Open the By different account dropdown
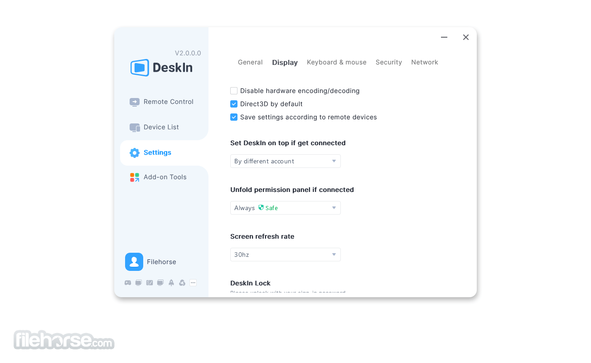Screen dimensions: 591x363 point(286,161)
